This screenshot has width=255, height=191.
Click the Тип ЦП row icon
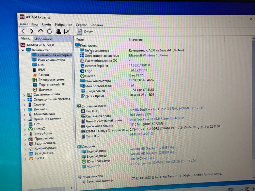point(83,111)
